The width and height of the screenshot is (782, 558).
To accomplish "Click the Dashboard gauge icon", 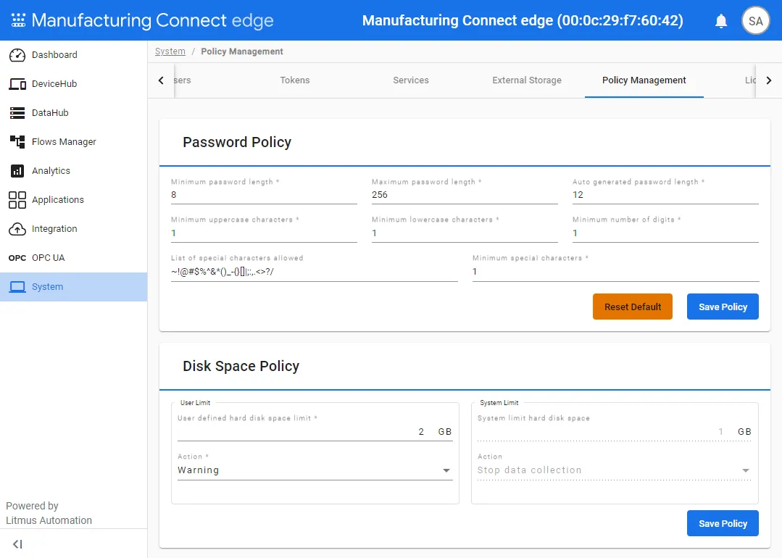I will 17,55.
